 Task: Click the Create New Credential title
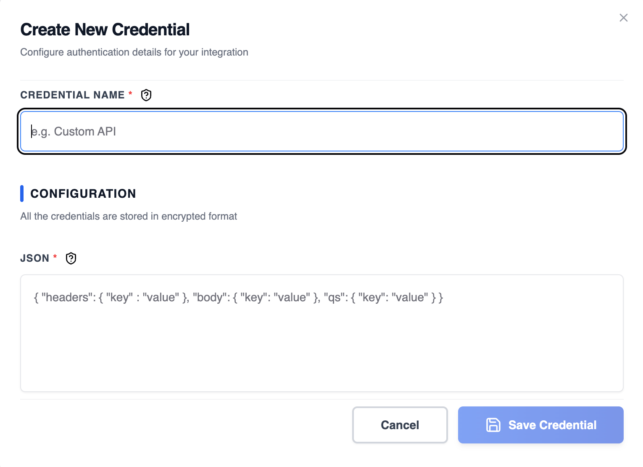tap(105, 29)
